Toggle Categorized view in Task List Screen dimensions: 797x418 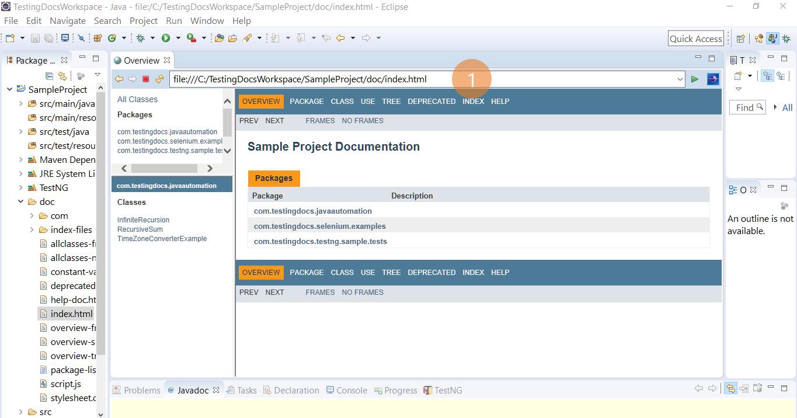click(x=768, y=76)
